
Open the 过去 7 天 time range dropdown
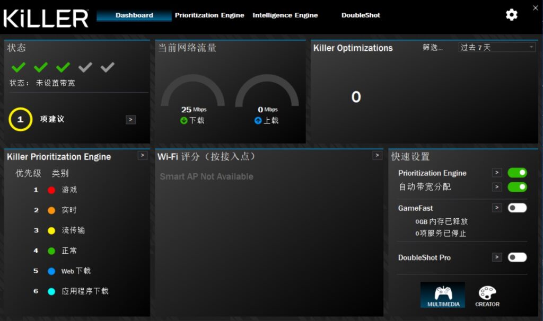(x=496, y=47)
